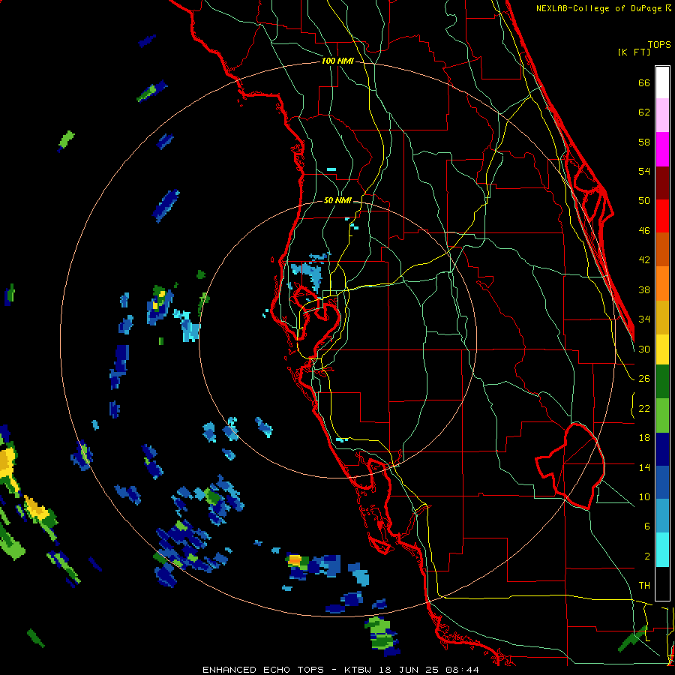Click the light pink legend swatch
The width and height of the screenshot is (675, 675).
click(662, 115)
